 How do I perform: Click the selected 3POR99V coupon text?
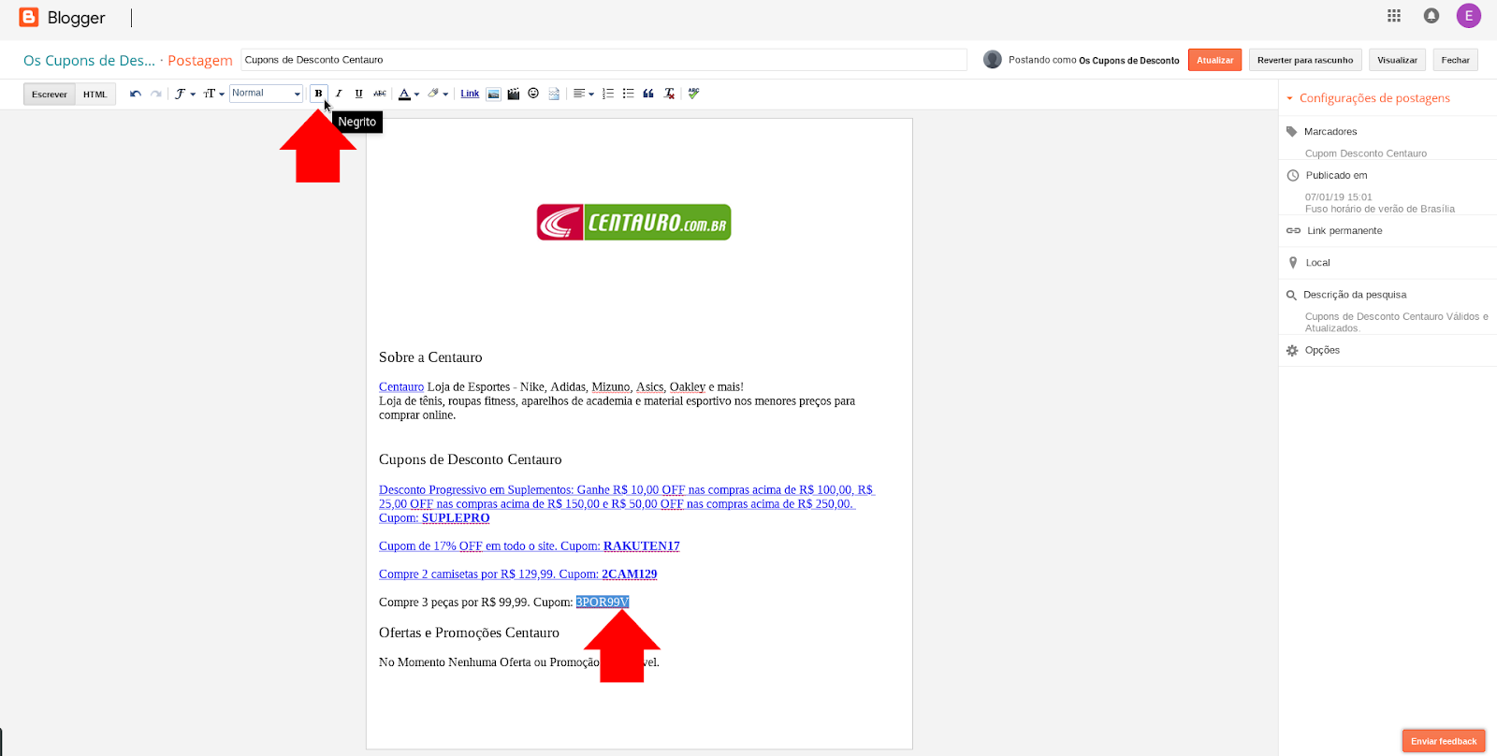point(603,603)
